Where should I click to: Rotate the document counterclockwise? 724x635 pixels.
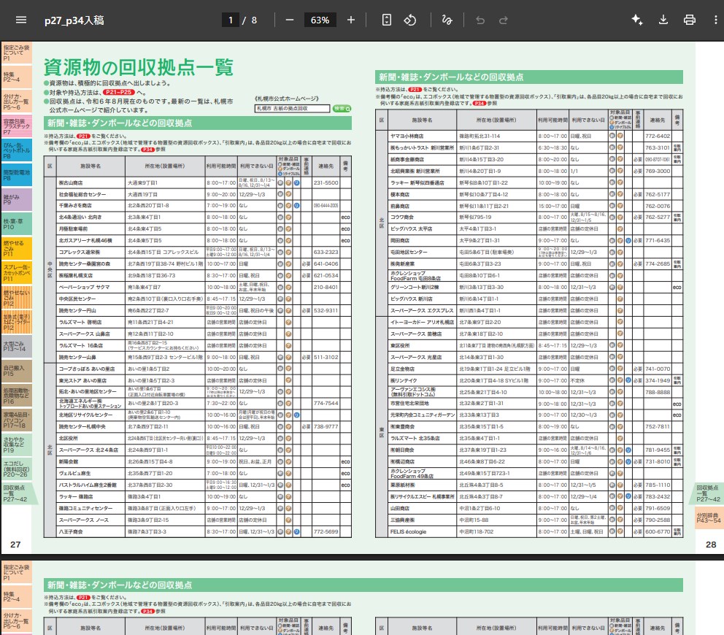[x=410, y=20]
